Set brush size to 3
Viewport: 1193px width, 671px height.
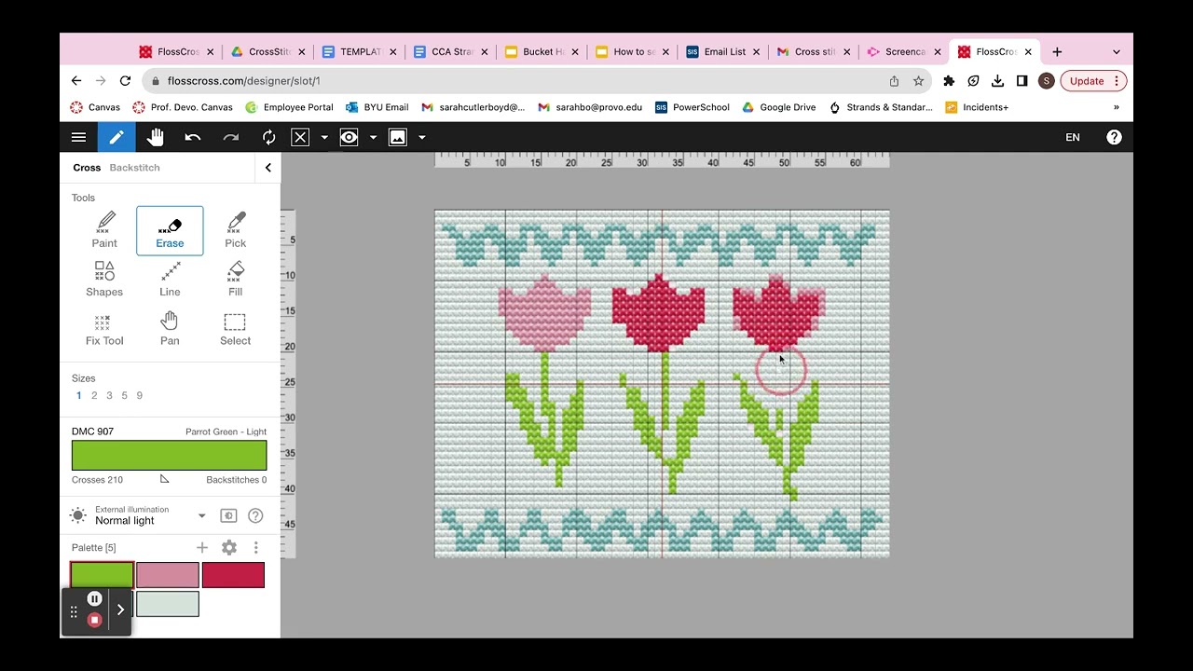click(x=109, y=395)
